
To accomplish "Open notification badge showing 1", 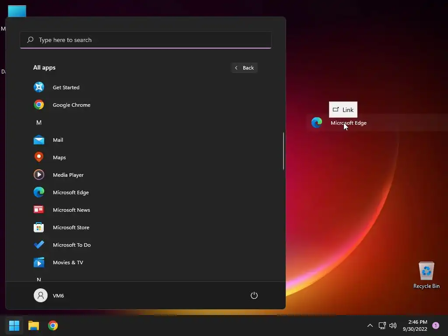I will 436,325.
